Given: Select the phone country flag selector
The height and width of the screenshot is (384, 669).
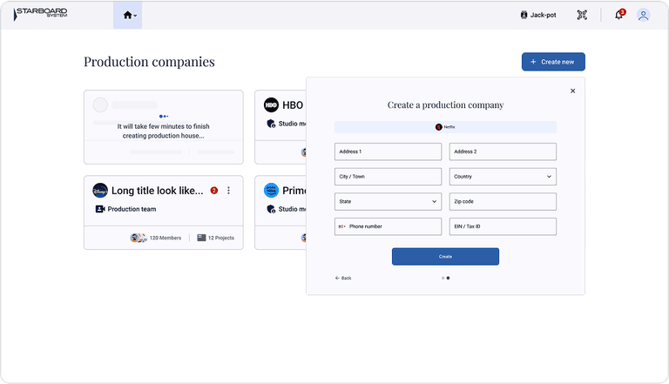Looking at the screenshot, I should (x=342, y=226).
